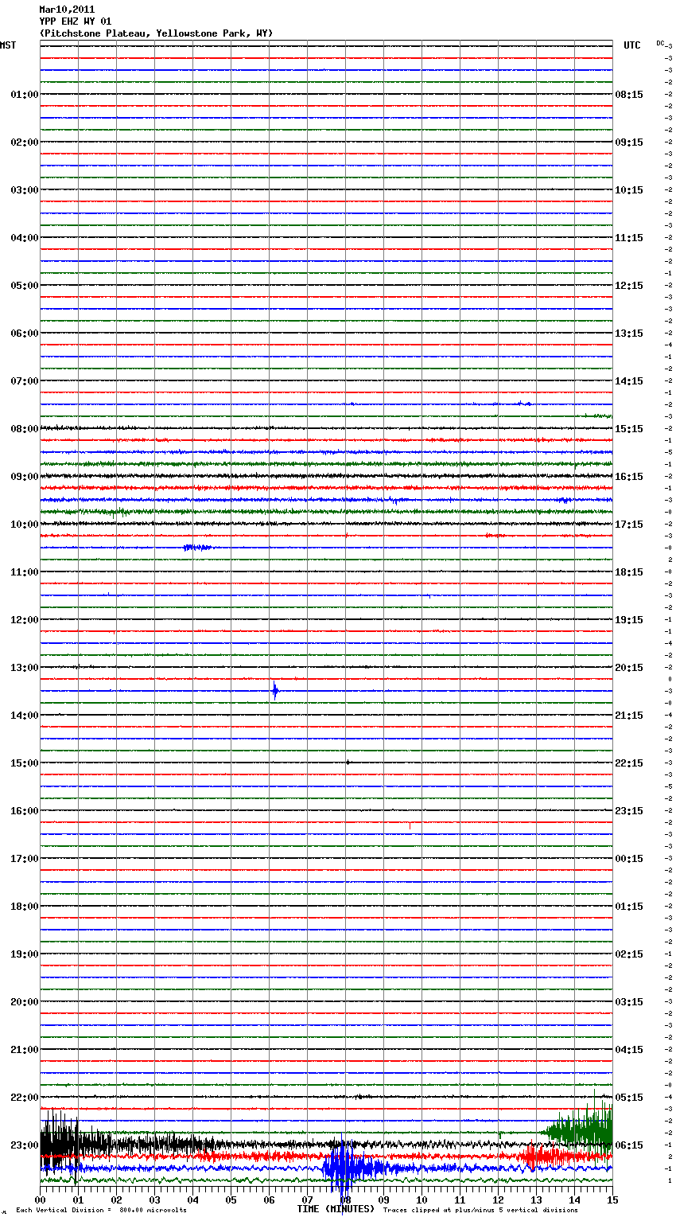Select the 04:00 MST time label
Viewport: 676px width, 1221px height.
(x=25, y=238)
